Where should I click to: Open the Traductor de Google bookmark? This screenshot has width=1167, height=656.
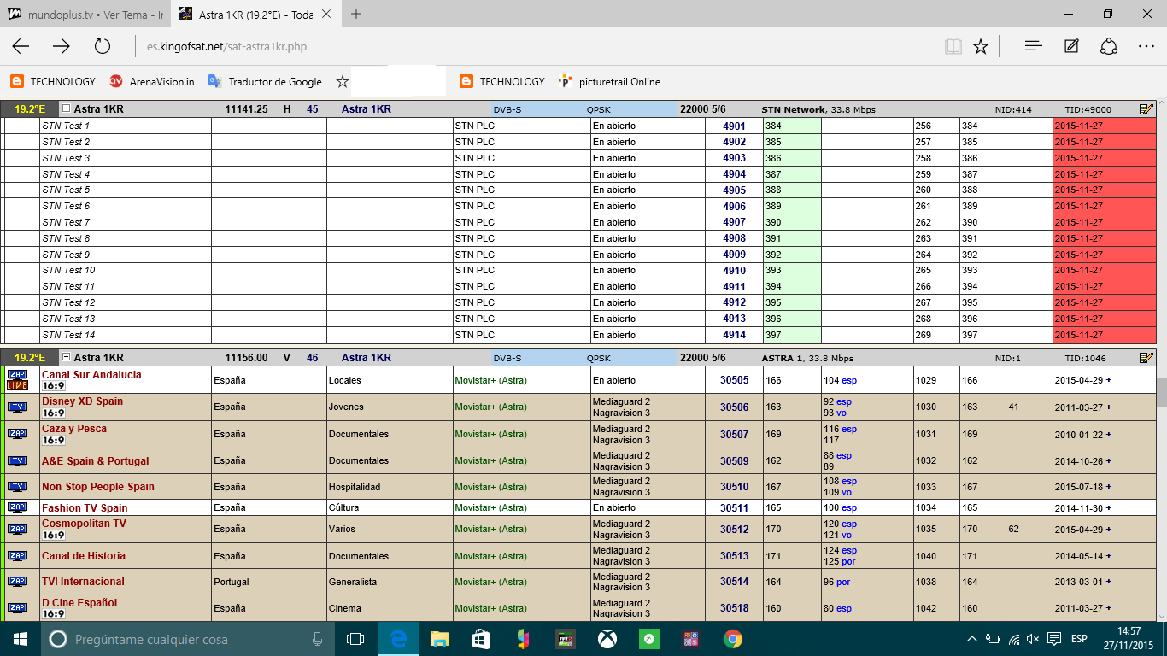coord(266,82)
